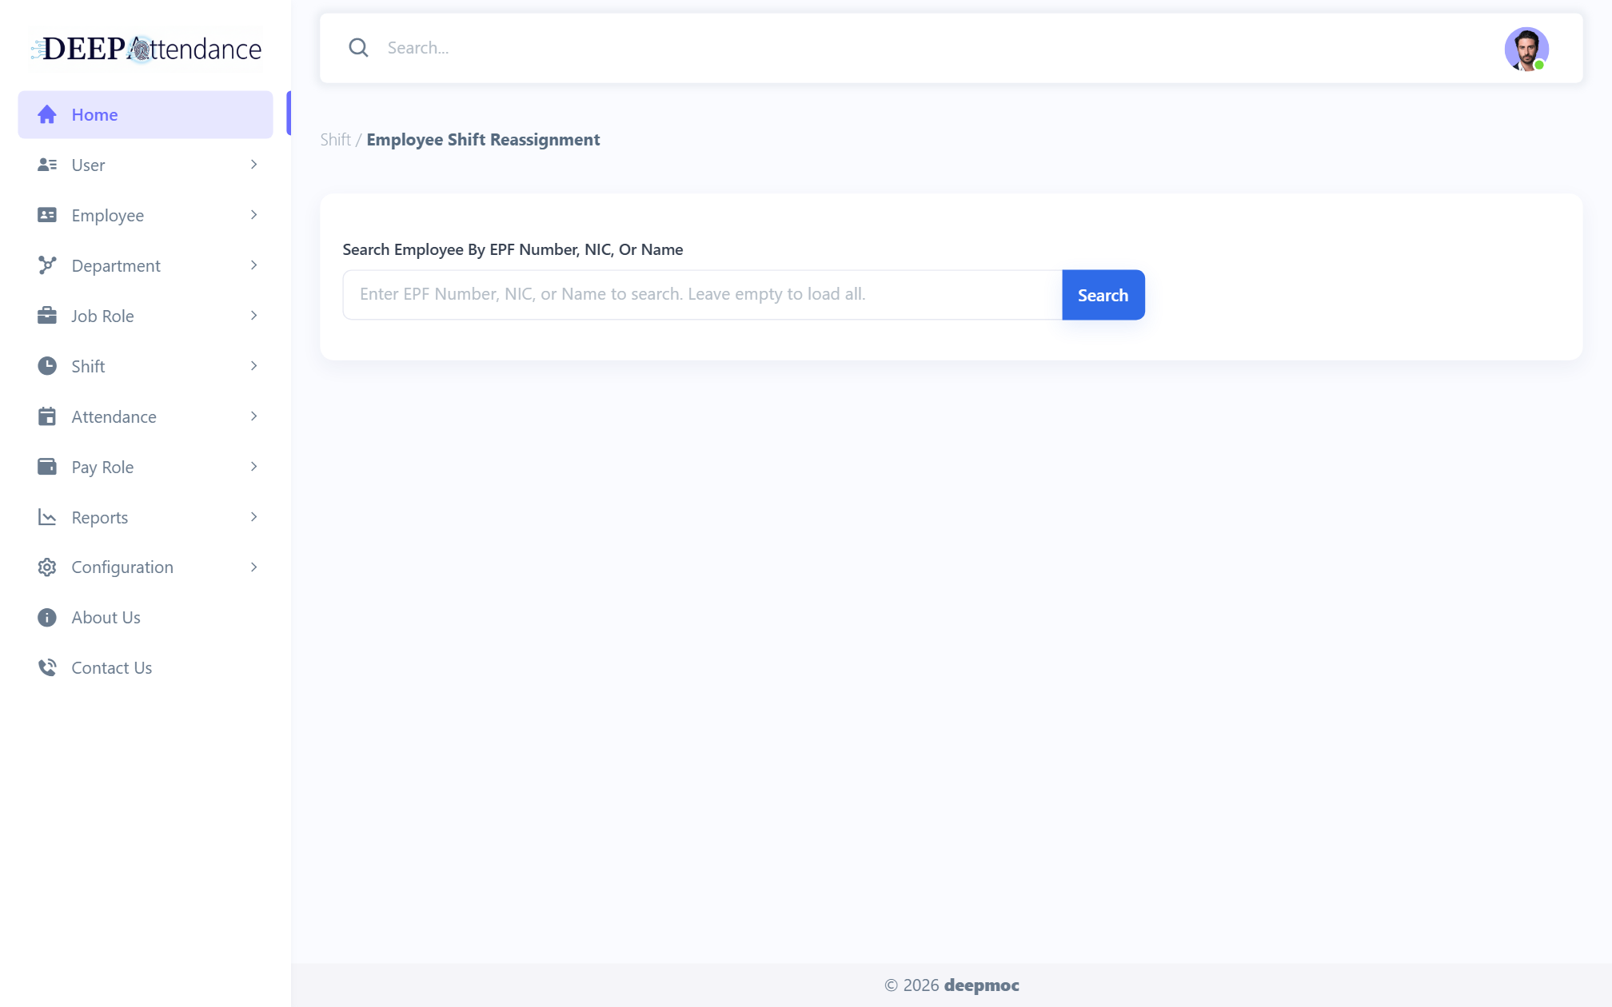This screenshot has width=1612, height=1007.
Task: Click the Pay Role wallet icon
Action: (47, 467)
